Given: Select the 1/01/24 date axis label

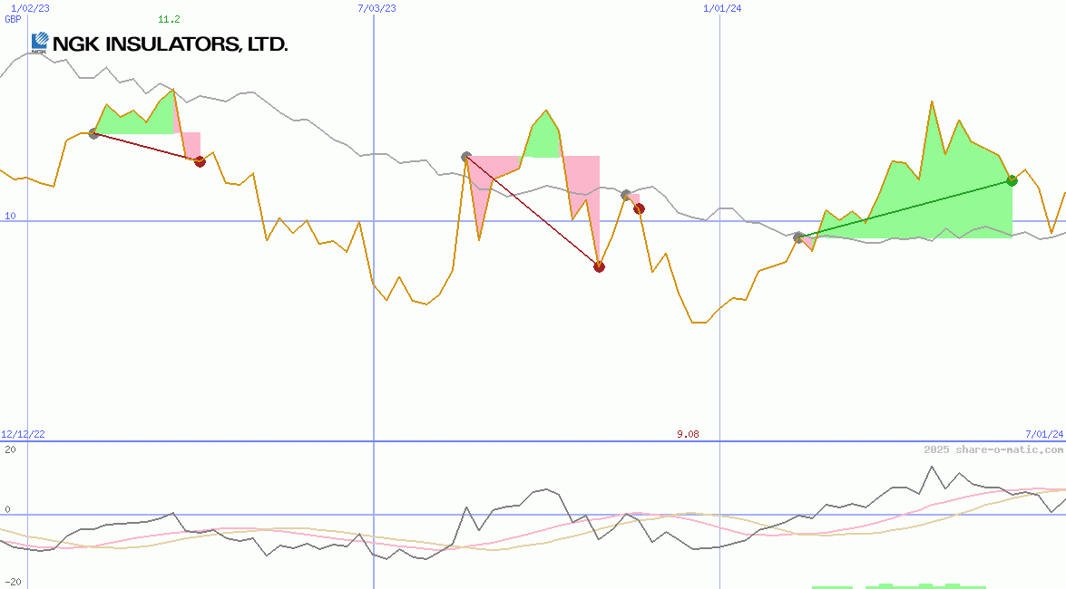Looking at the screenshot, I should pyautogui.click(x=719, y=9).
